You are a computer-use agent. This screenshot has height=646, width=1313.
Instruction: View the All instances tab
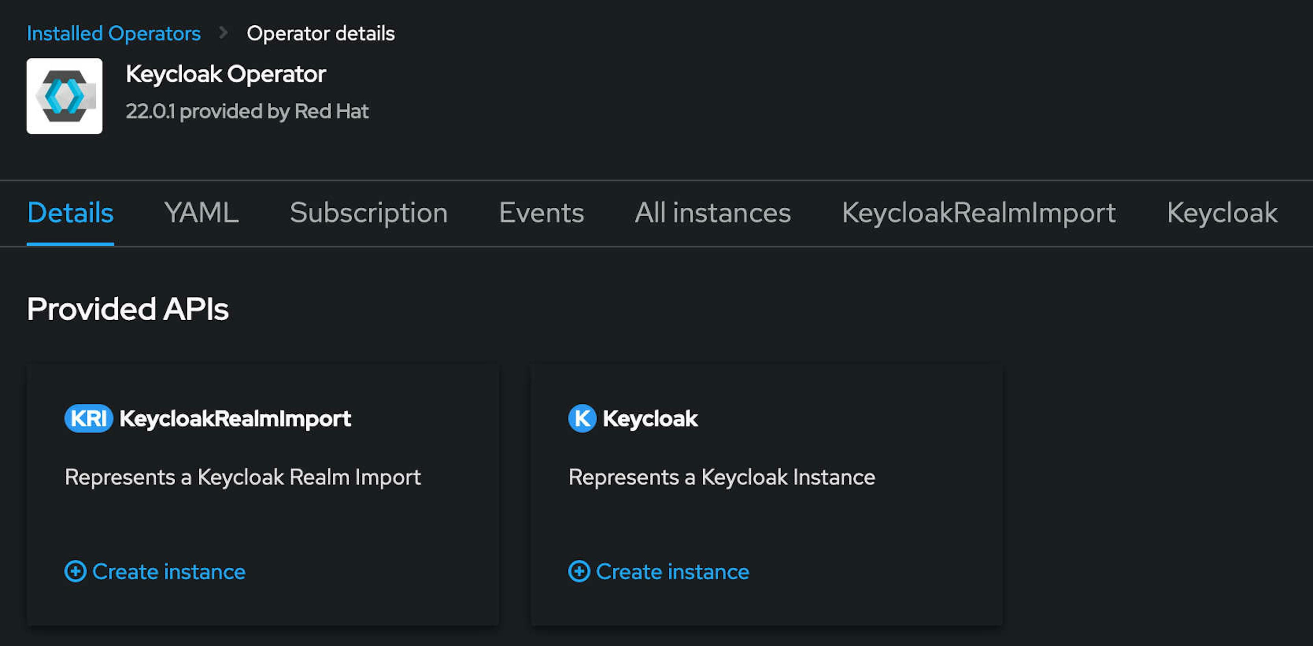click(713, 212)
